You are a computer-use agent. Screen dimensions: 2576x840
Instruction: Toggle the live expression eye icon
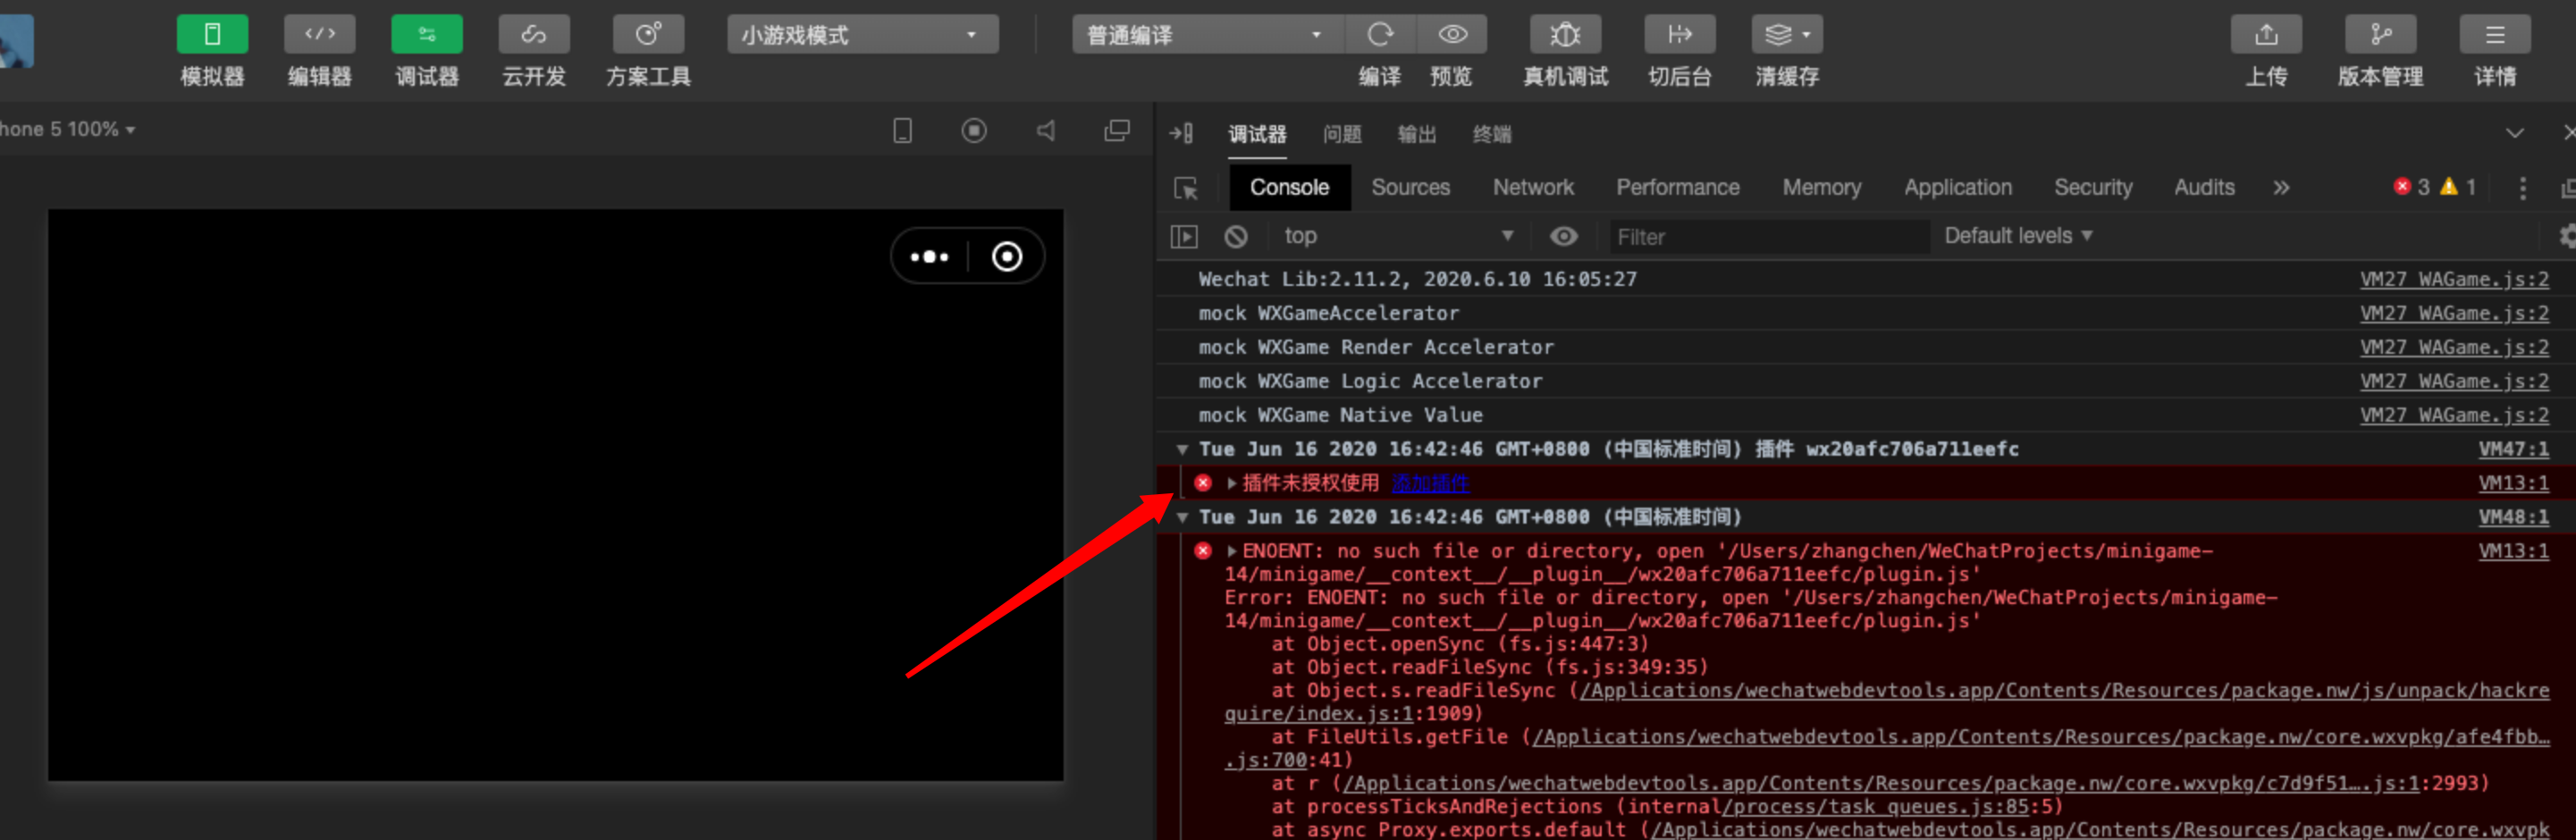(x=1563, y=237)
